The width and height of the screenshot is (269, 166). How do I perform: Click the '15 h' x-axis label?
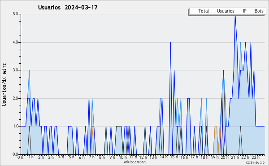coord(174,157)
